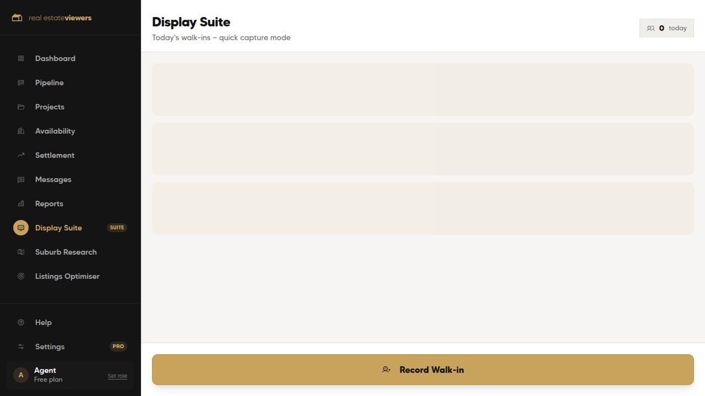This screenshot has width=705, height=396.
Task: Click the Dashboard grid icon
Action: (x=21, y=58)
